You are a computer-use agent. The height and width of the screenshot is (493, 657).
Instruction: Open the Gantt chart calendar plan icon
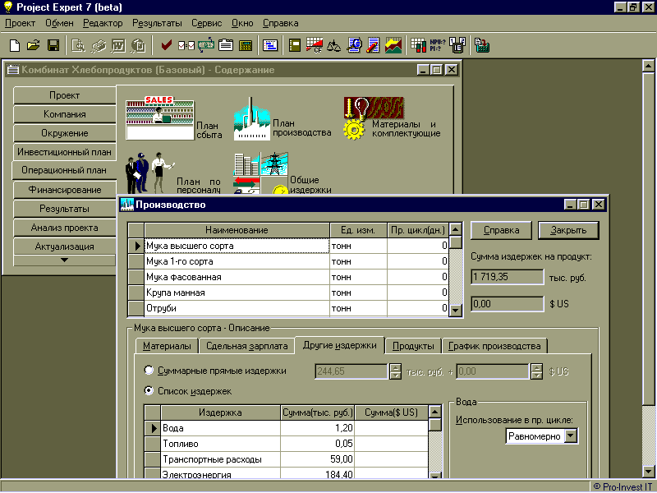(x=270, y=45)
